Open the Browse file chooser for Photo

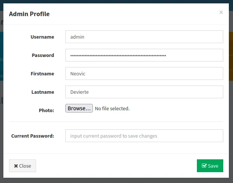[x=79, y=108]
